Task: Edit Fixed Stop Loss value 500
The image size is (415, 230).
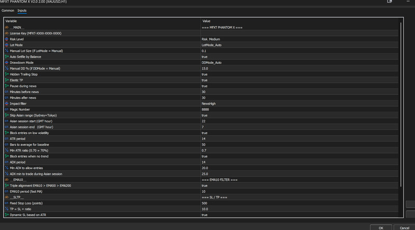Action: pos(299,203)
